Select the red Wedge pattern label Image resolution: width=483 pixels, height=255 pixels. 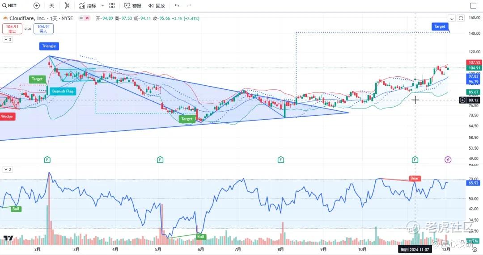coord(7,117)
